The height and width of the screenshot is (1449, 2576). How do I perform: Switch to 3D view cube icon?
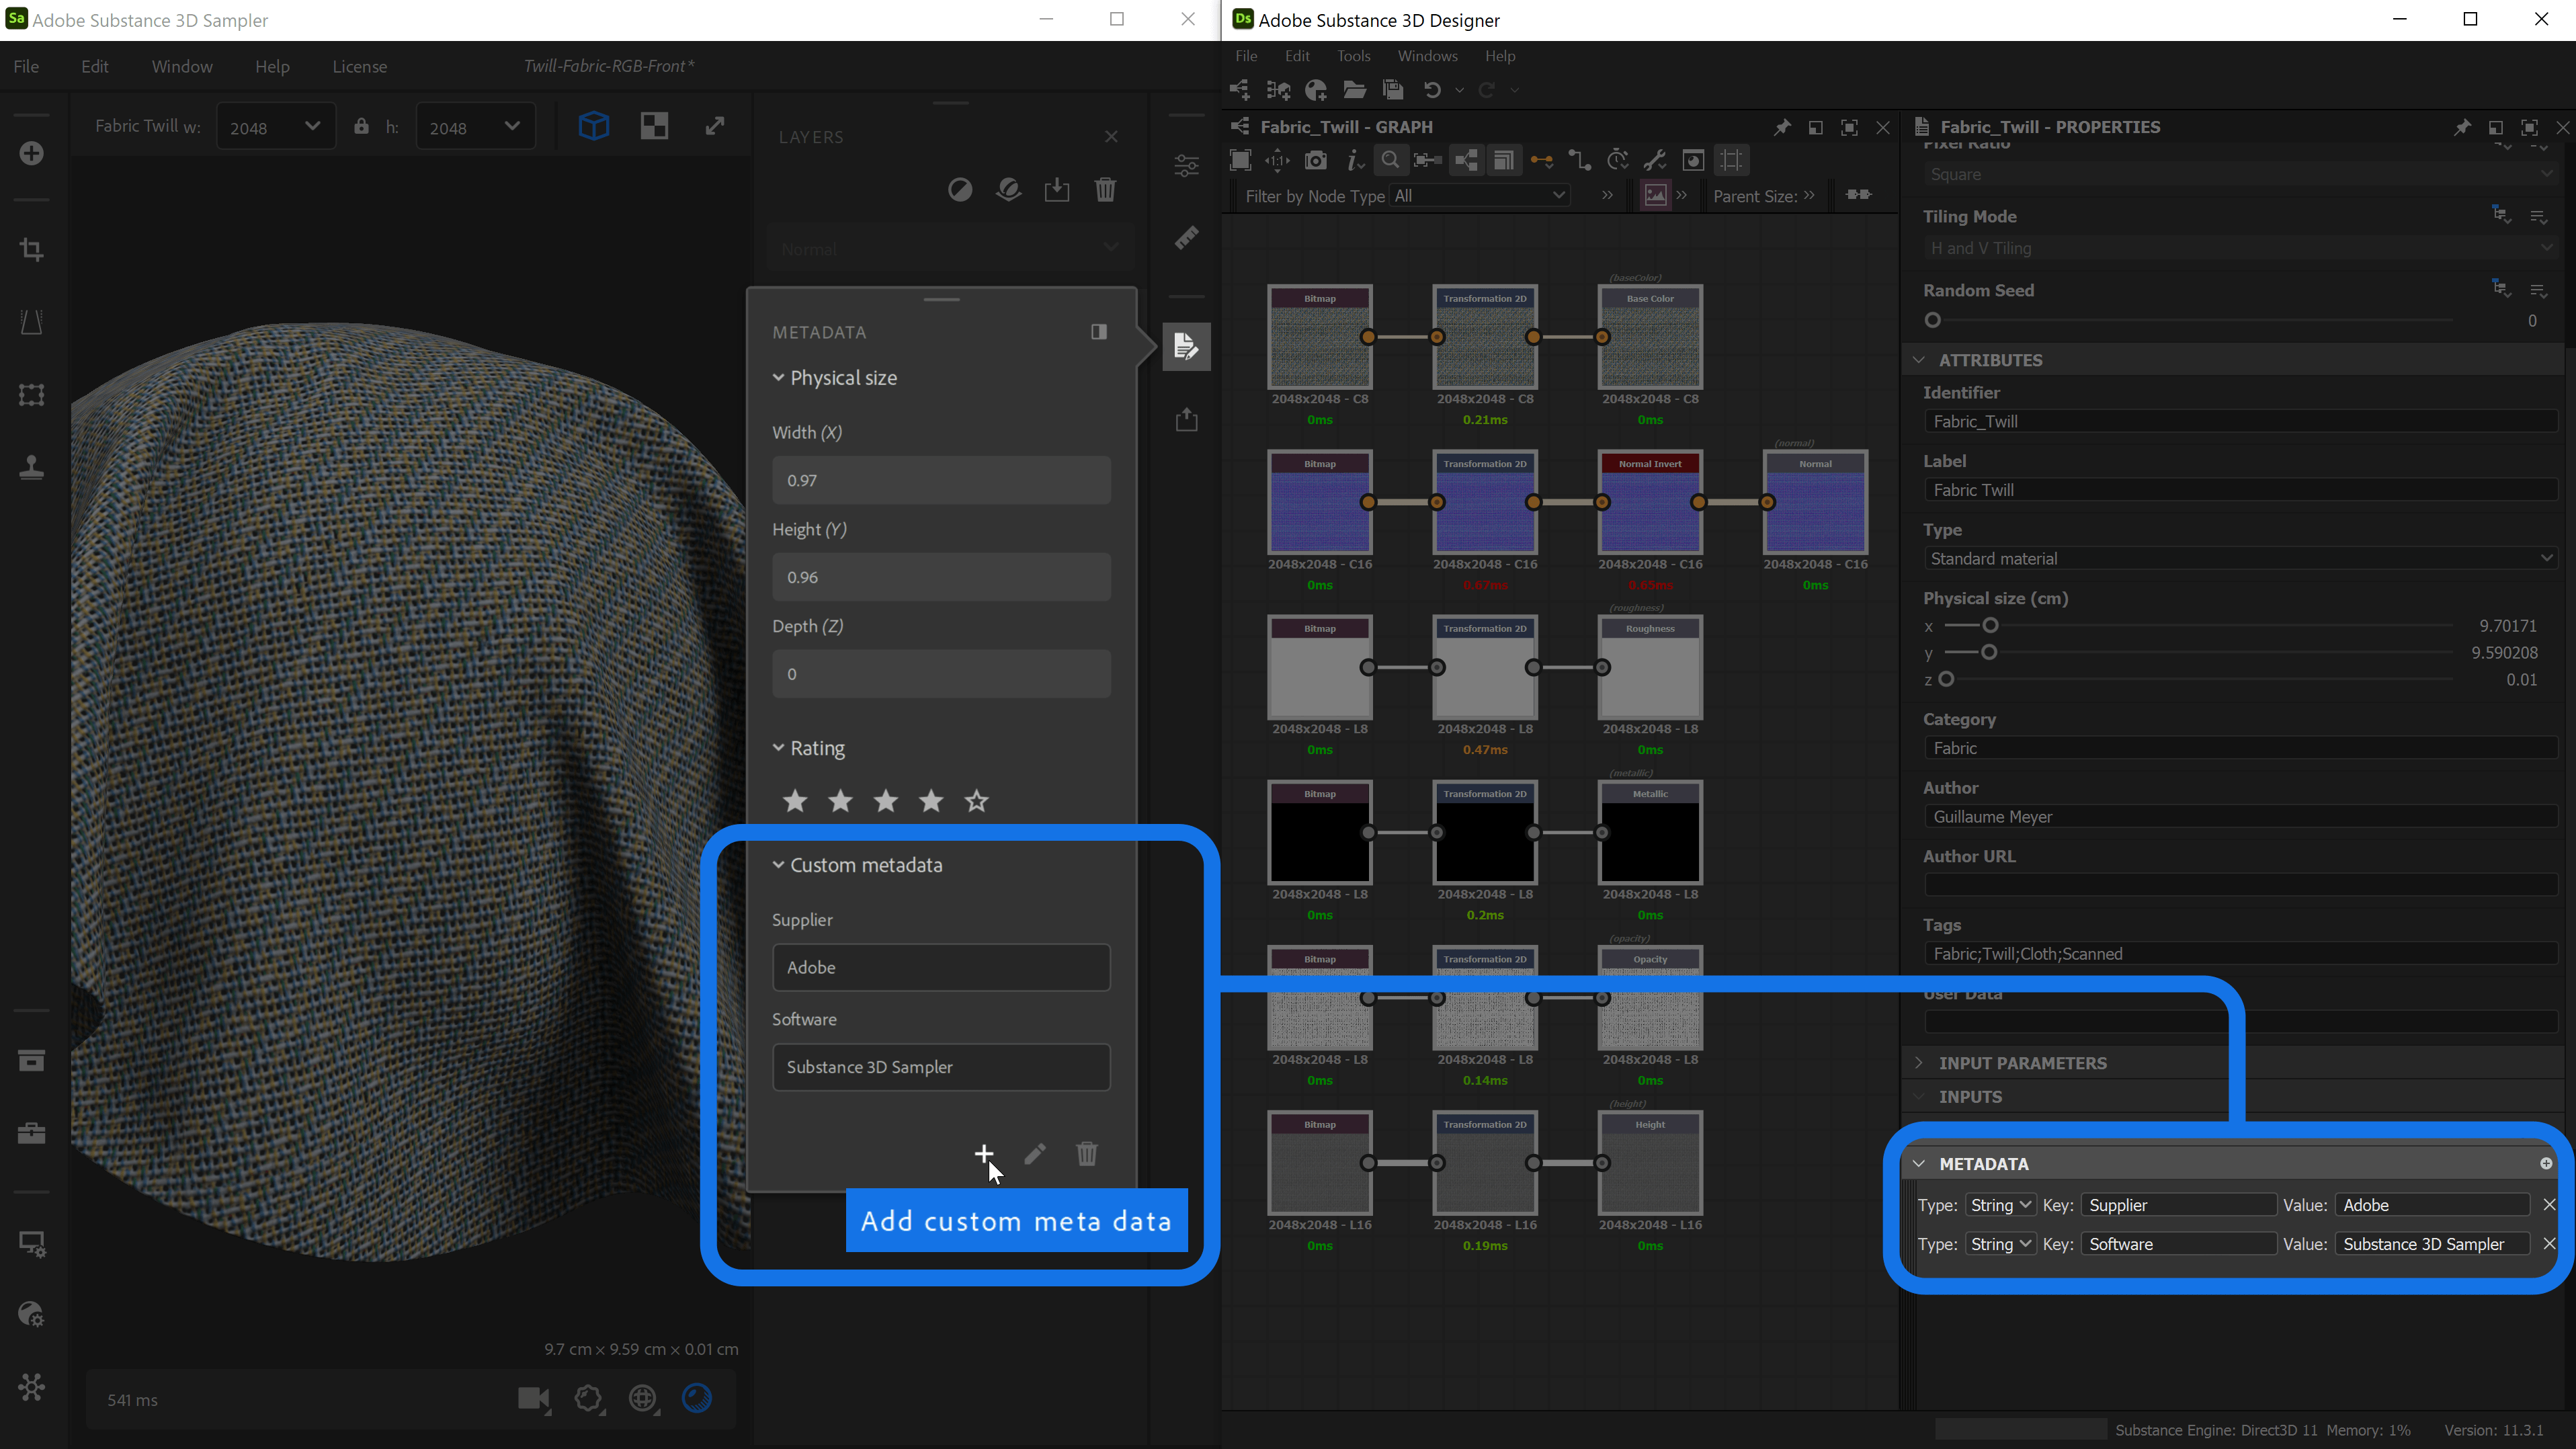pyautogui.click(x=594, y=126)
